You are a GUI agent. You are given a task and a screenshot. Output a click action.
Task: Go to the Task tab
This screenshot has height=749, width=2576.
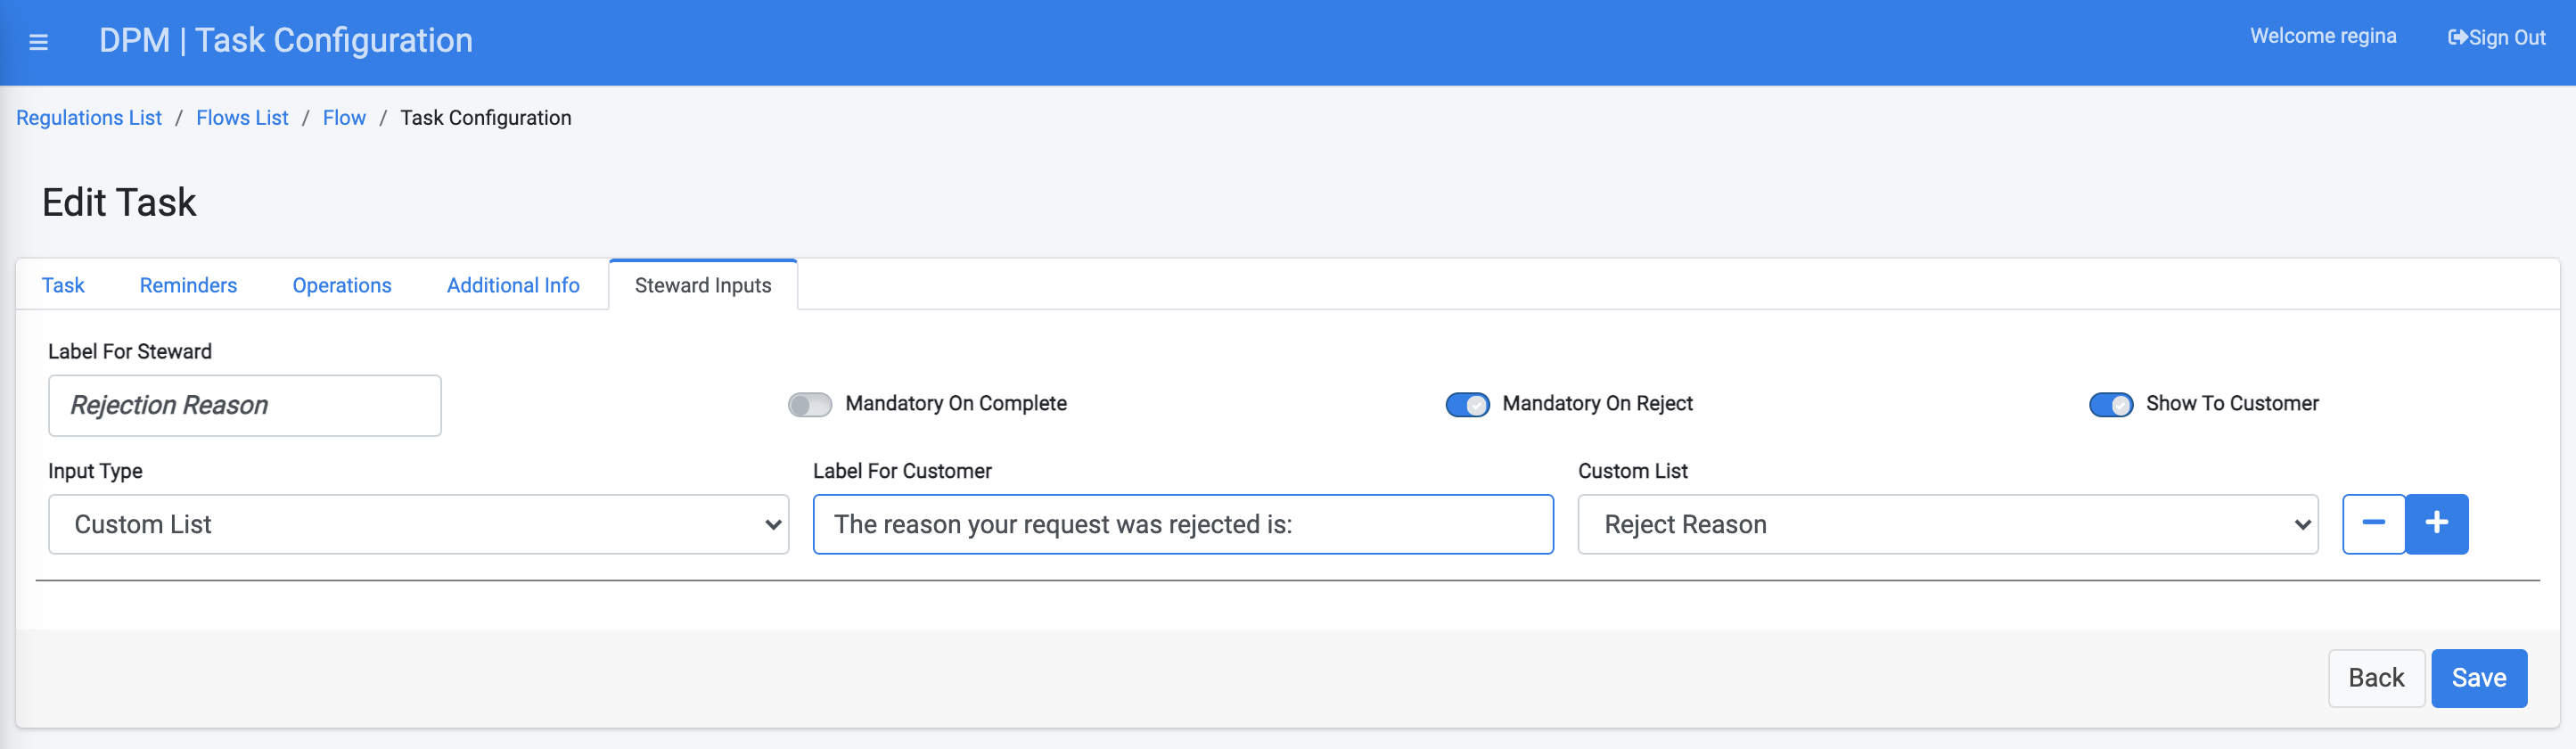pos(63,286)
